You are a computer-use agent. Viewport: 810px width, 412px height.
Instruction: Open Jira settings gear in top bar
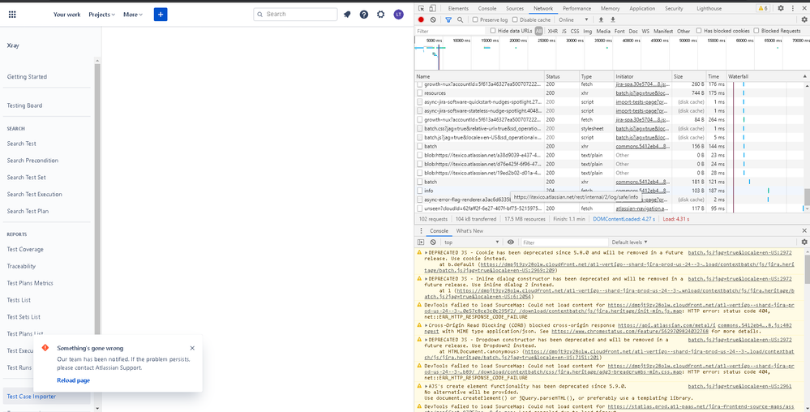381,15
